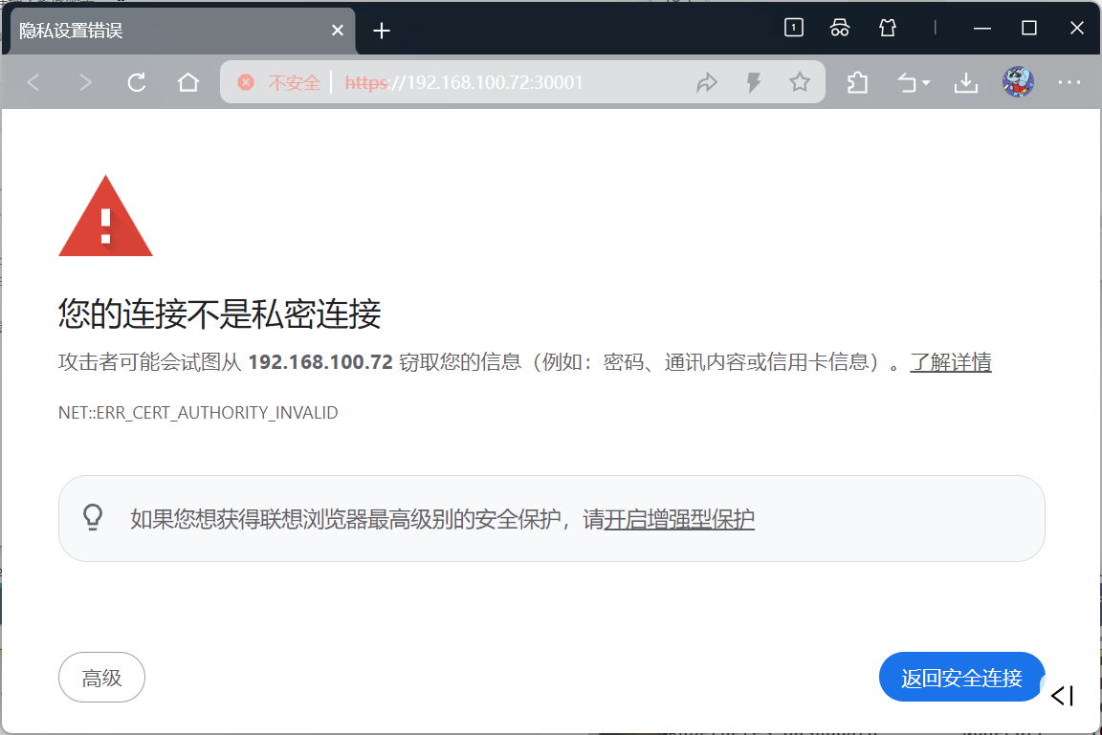Viewport: 1102px width, 735px height.
Task: Click the 开启增强型保护 link
Action: 679,520
